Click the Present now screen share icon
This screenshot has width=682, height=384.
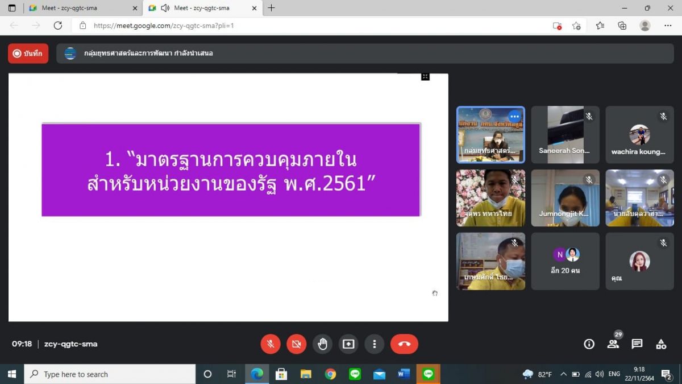348,344
